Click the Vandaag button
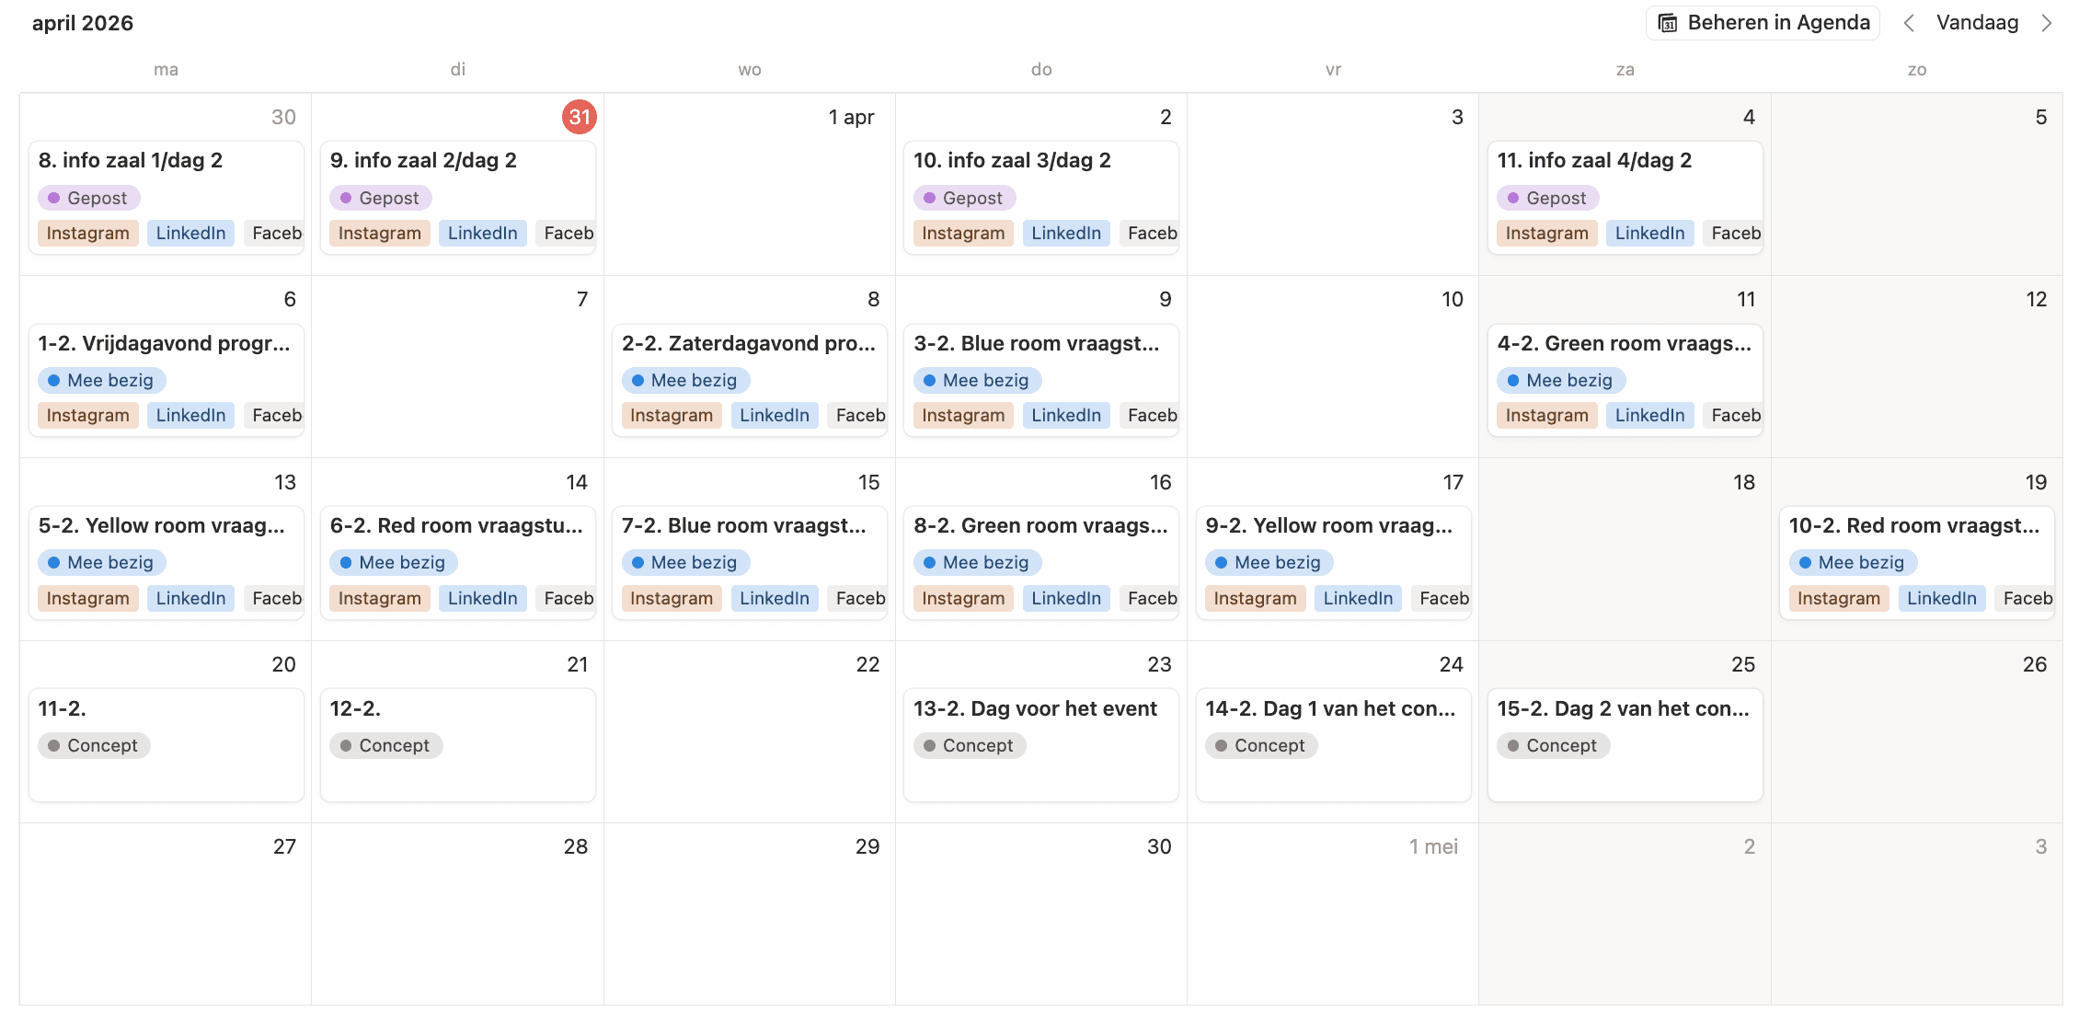This screenshot has height=1023, width=2079. click(1977, 23)
